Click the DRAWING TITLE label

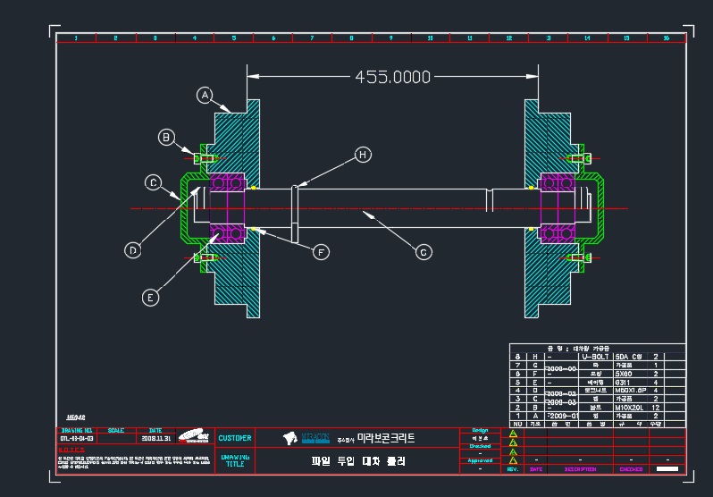[x=235, y=460]
